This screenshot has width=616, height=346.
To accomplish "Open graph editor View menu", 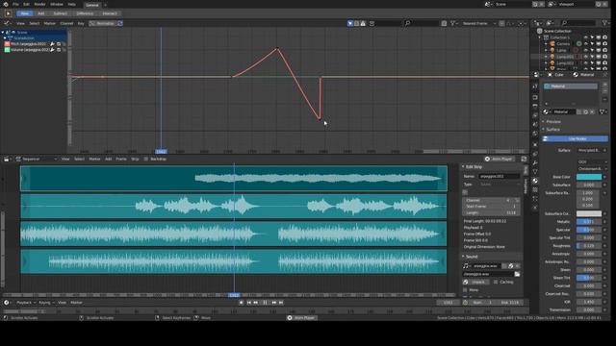I will click(x=20, y=23).
